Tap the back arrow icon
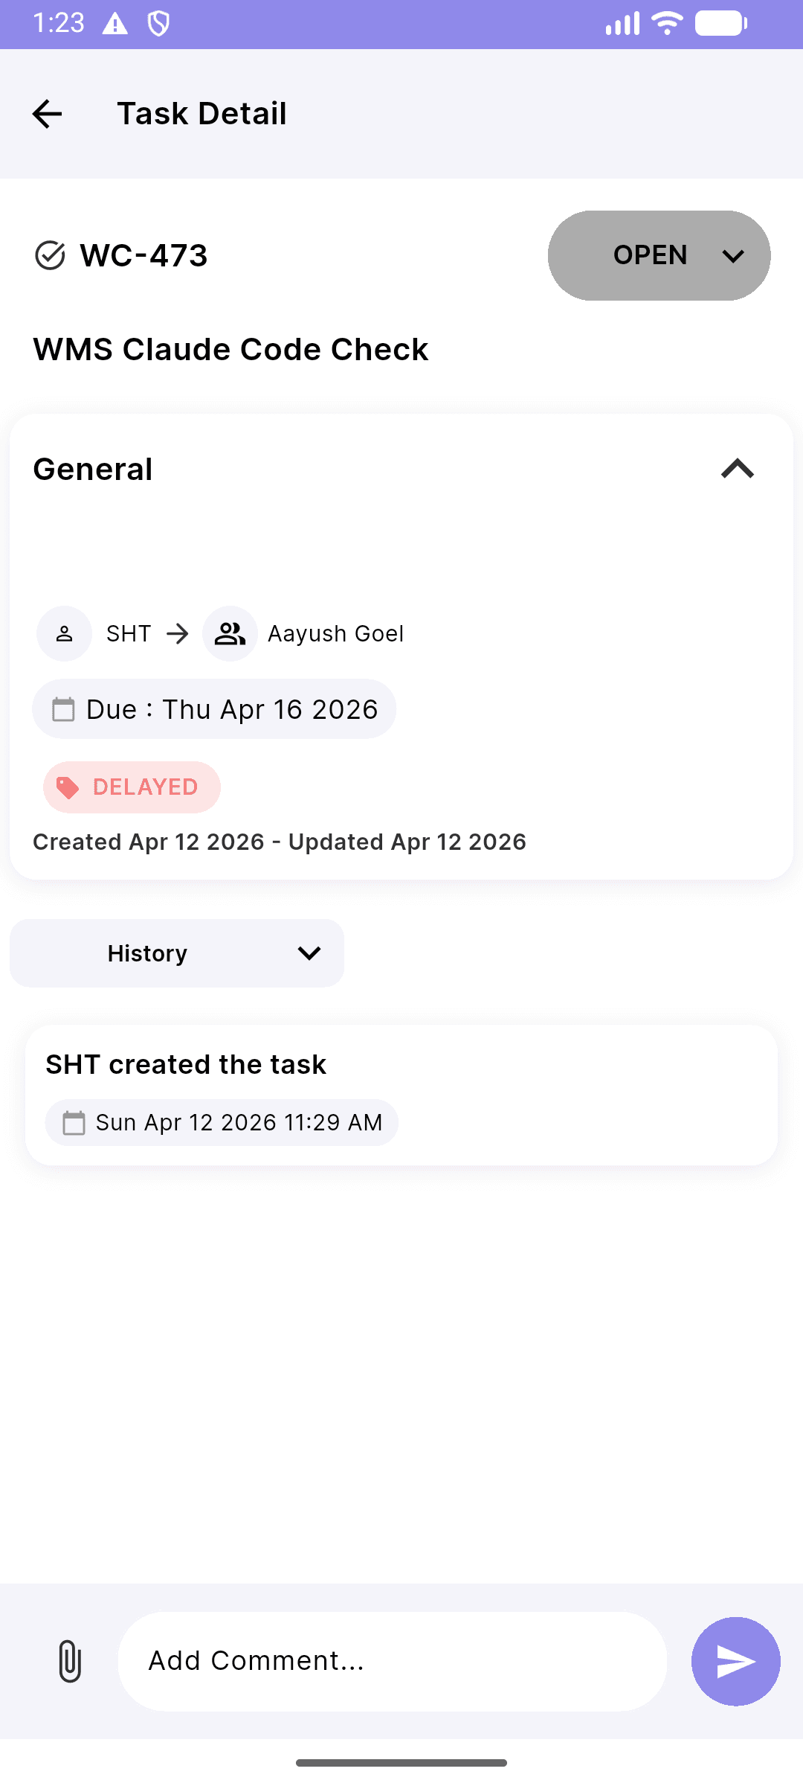 (x=48, y=114)
